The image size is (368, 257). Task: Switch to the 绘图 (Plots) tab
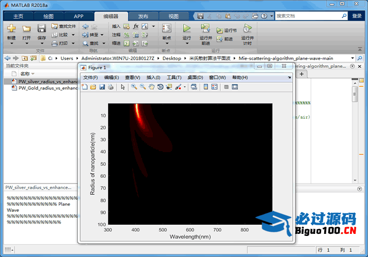coord(48,16)
